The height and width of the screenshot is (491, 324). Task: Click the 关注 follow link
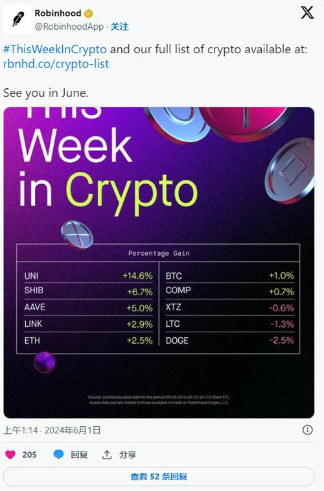(x=119, y=27)
